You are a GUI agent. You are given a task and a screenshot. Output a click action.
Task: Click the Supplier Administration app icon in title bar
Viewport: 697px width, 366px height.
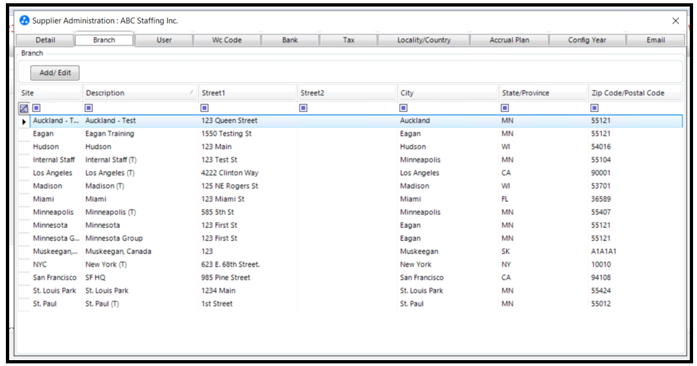click(x=25, y=21)
